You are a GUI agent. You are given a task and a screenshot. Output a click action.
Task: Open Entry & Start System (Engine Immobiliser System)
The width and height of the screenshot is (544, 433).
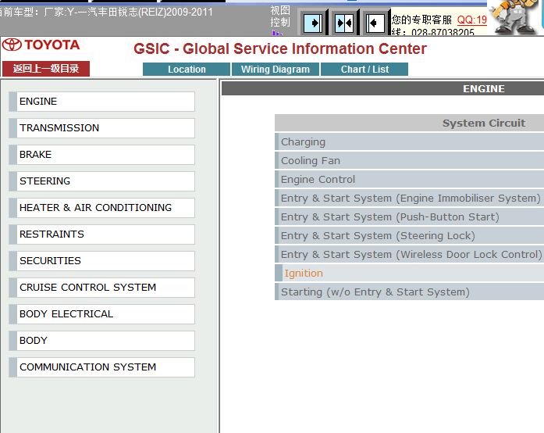410,198
